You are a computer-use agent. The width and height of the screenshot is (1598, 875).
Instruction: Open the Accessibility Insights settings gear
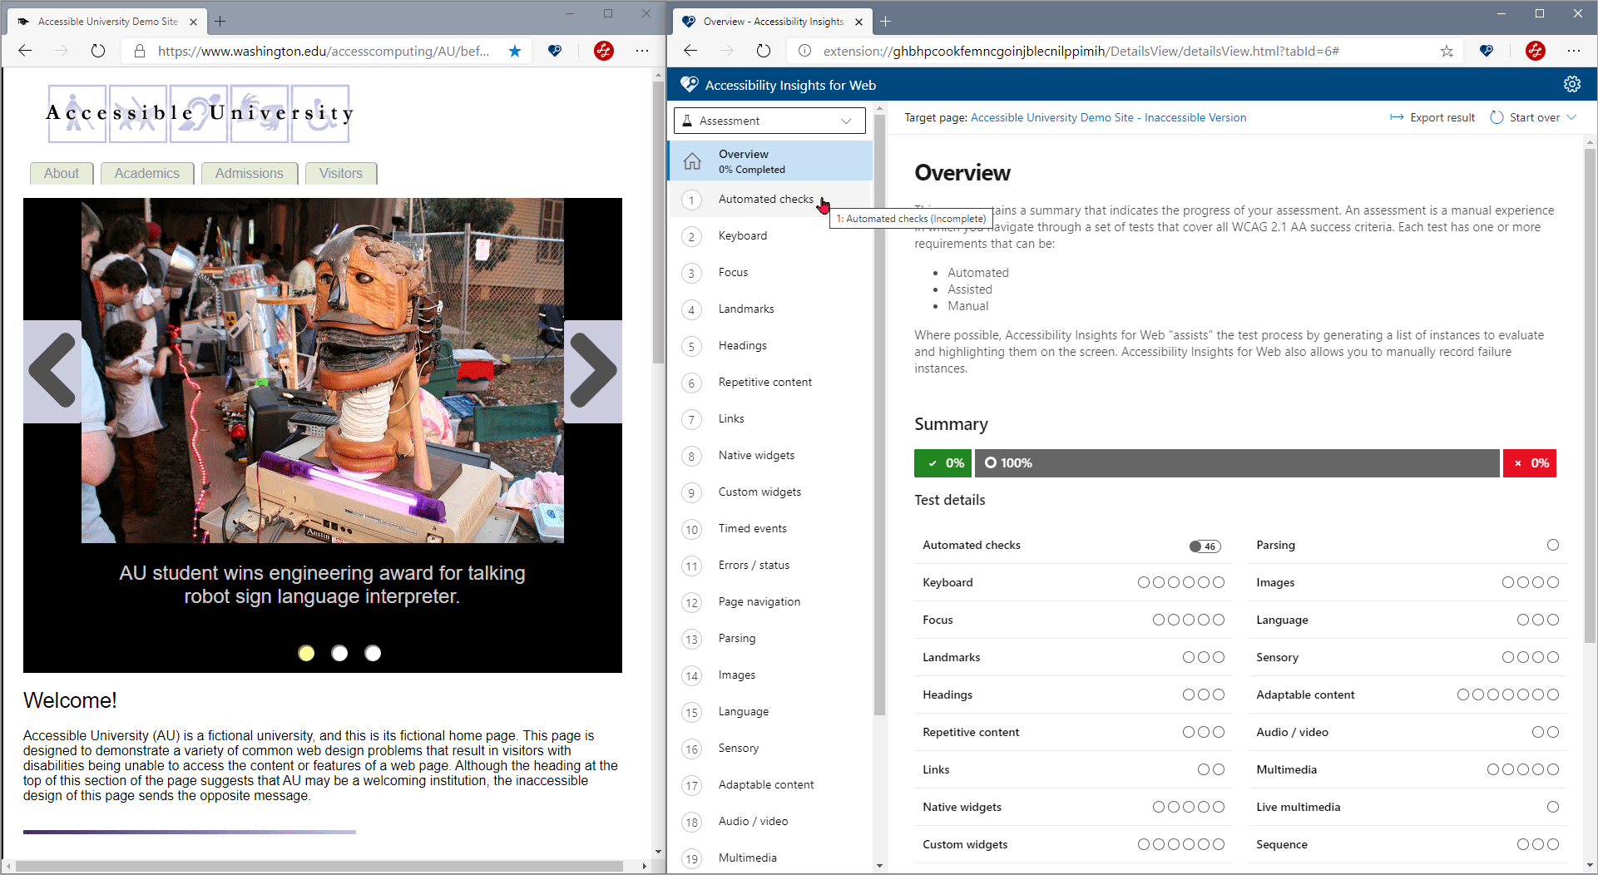coord(1571,84)
